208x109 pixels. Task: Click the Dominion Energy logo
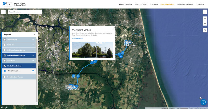7,4
